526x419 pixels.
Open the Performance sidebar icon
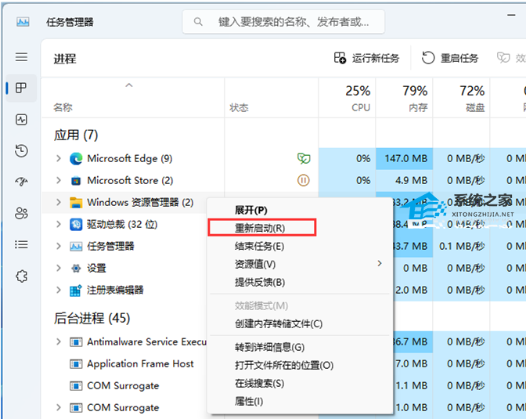[x=21, y=120]
